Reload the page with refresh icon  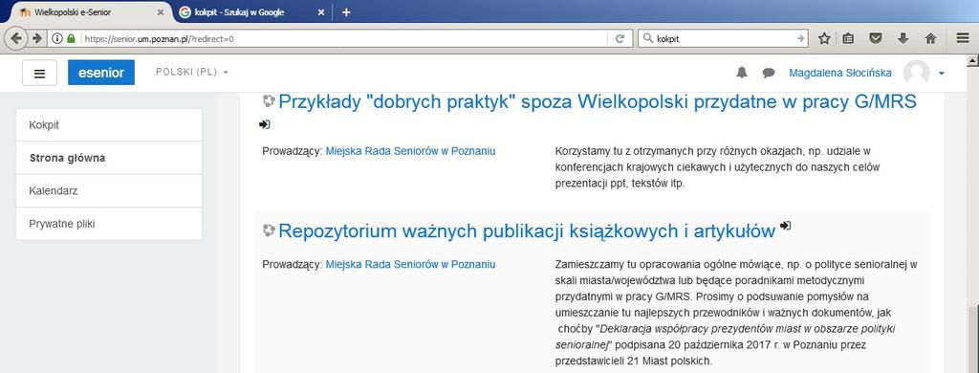[x=620, y=38]
